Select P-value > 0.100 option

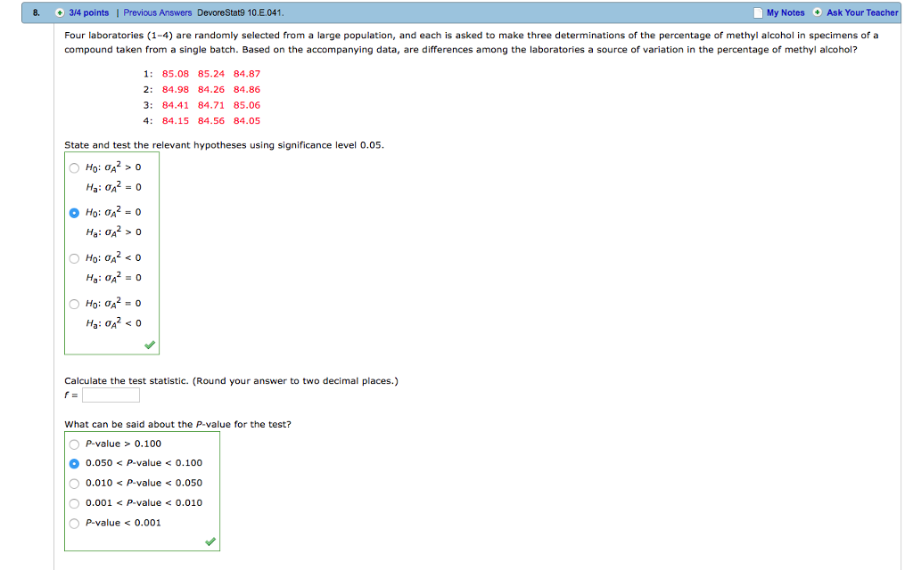[x=74, y=443]
